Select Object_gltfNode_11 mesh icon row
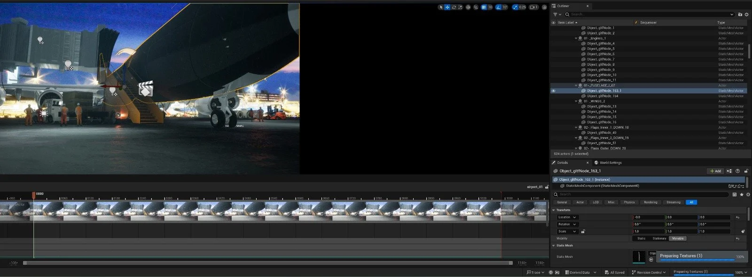The width and height of the screenshot is (752, 277). click(583, 80)
